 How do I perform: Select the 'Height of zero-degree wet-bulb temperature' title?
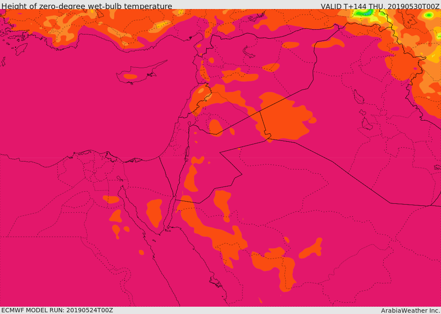point(87,6)
